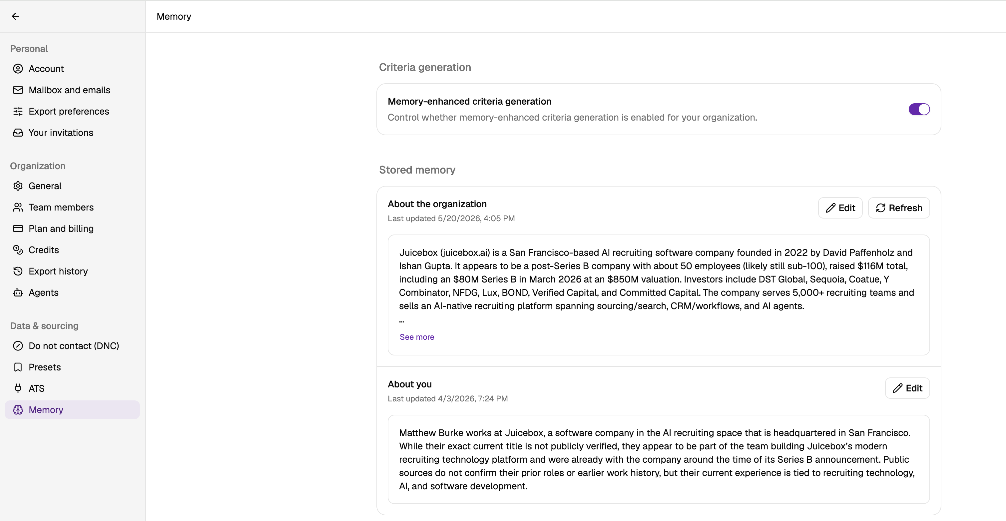Click the Account person icon
The height and width of the screenshot is (521, 1006).
click(x=18, y=69)
